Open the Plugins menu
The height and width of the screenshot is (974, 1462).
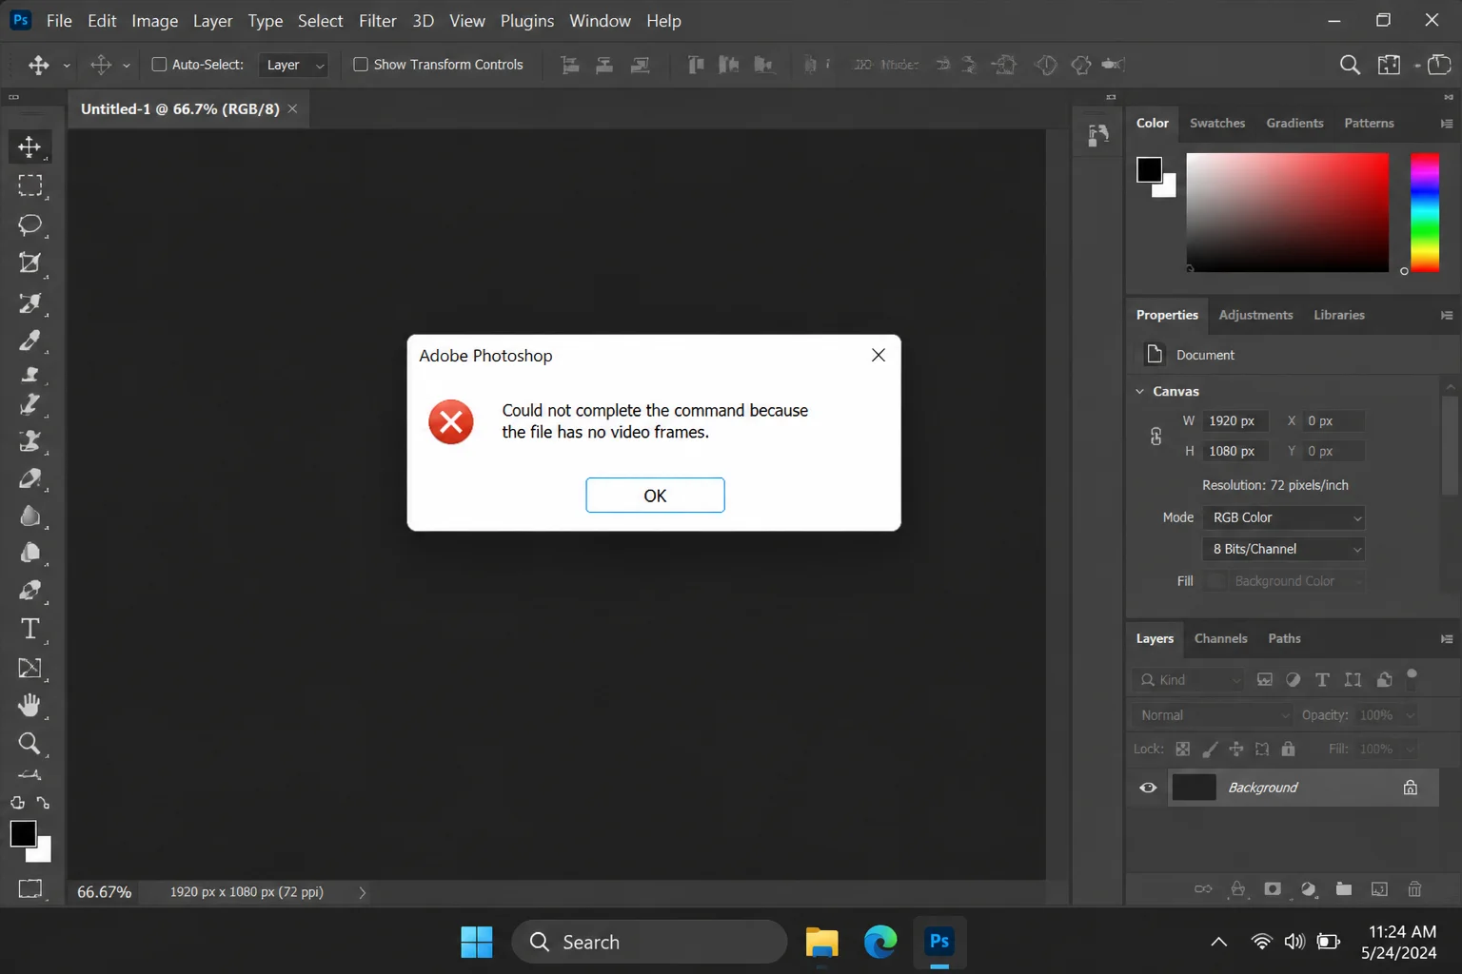pos(527,21)
